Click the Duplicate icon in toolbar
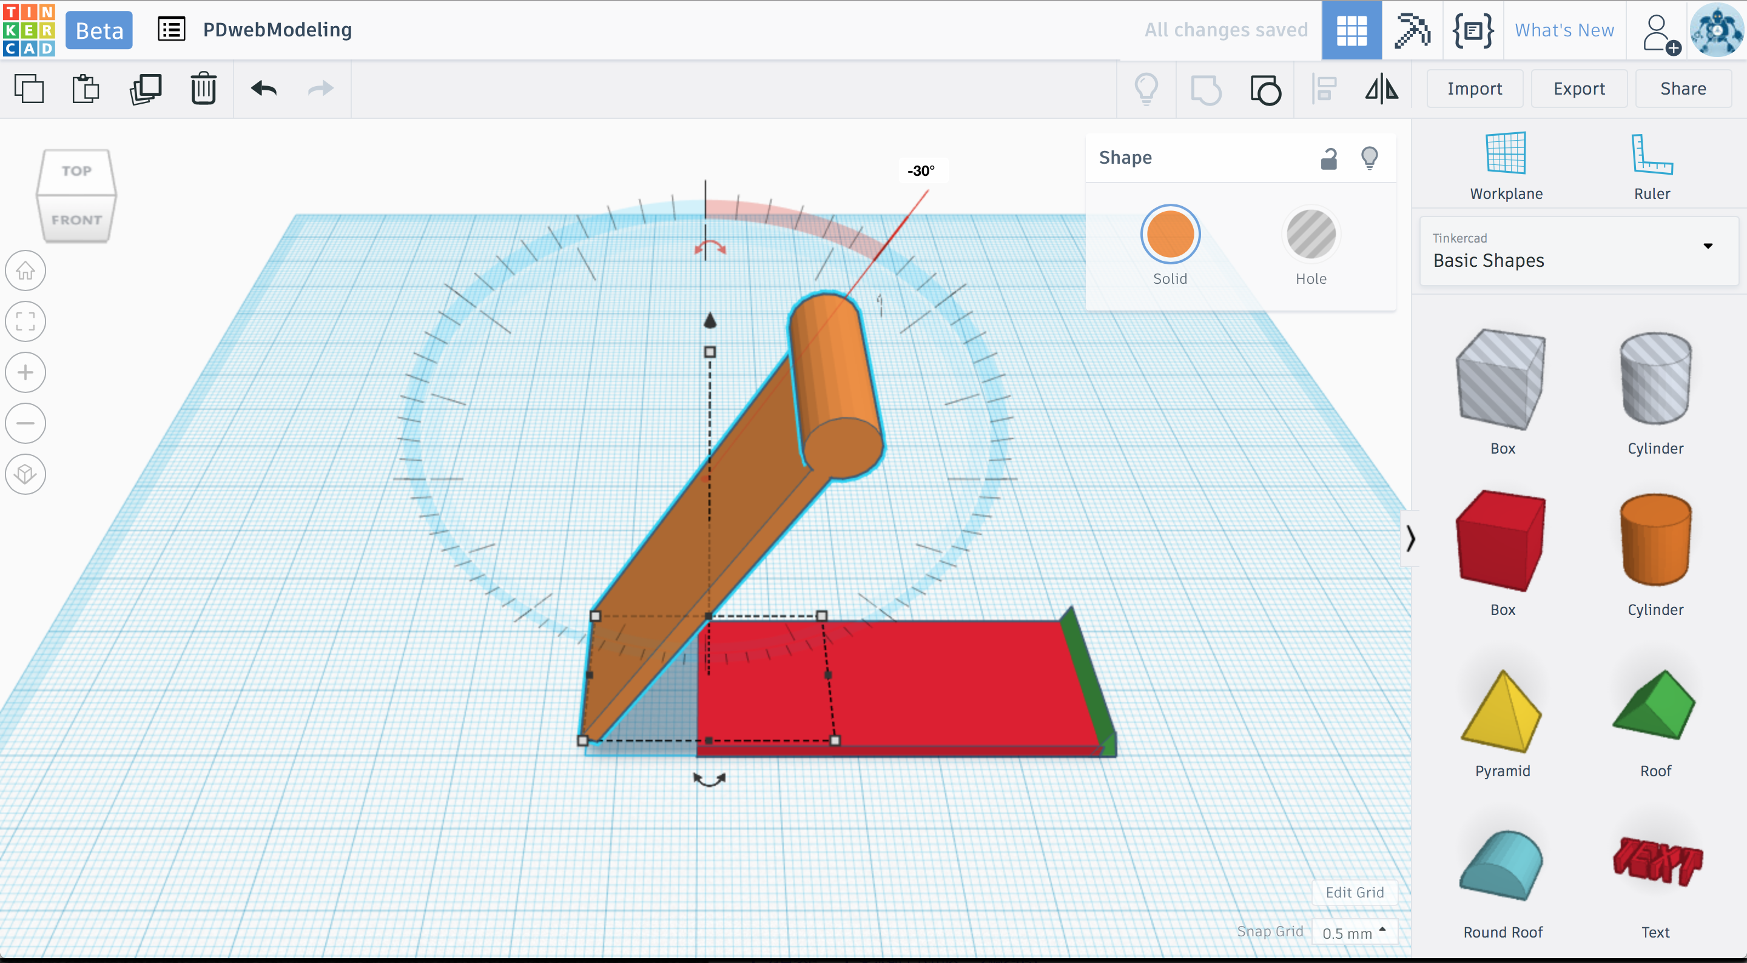 tap(145, 89)
